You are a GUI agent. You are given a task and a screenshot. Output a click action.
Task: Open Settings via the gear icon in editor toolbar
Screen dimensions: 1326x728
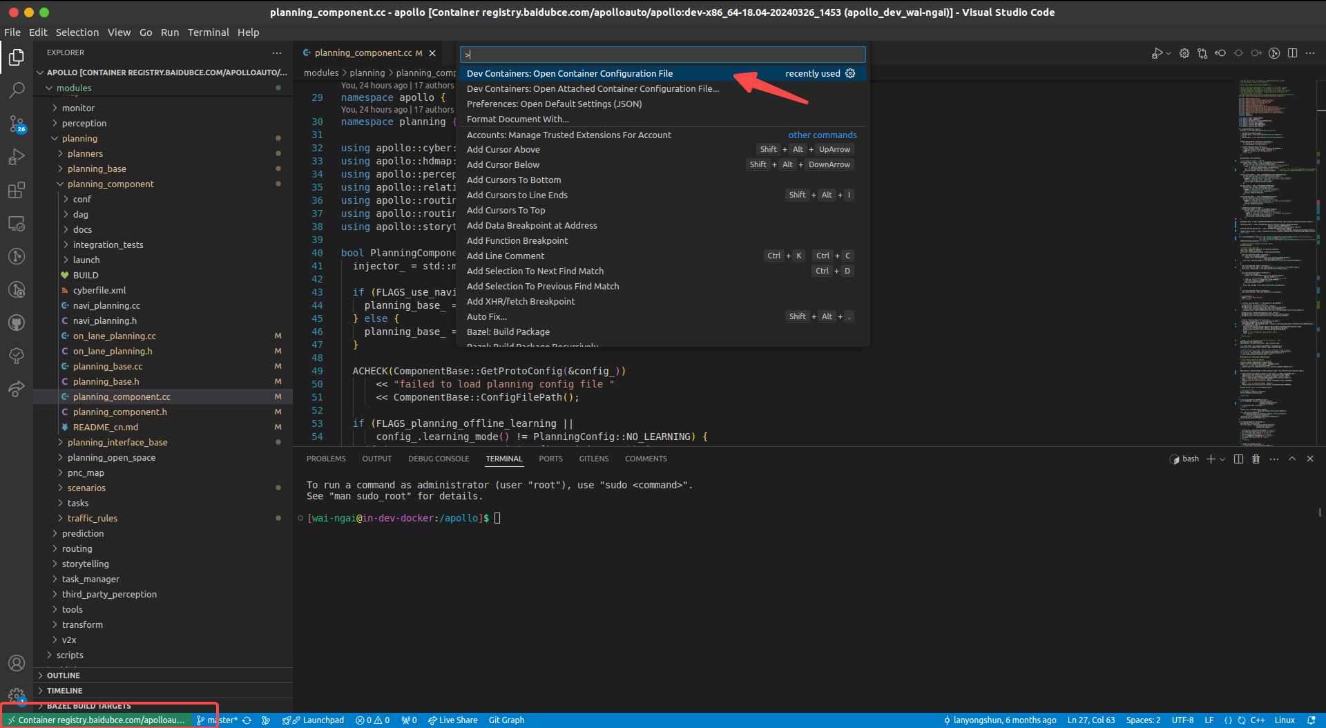[x=1185, y=52]
